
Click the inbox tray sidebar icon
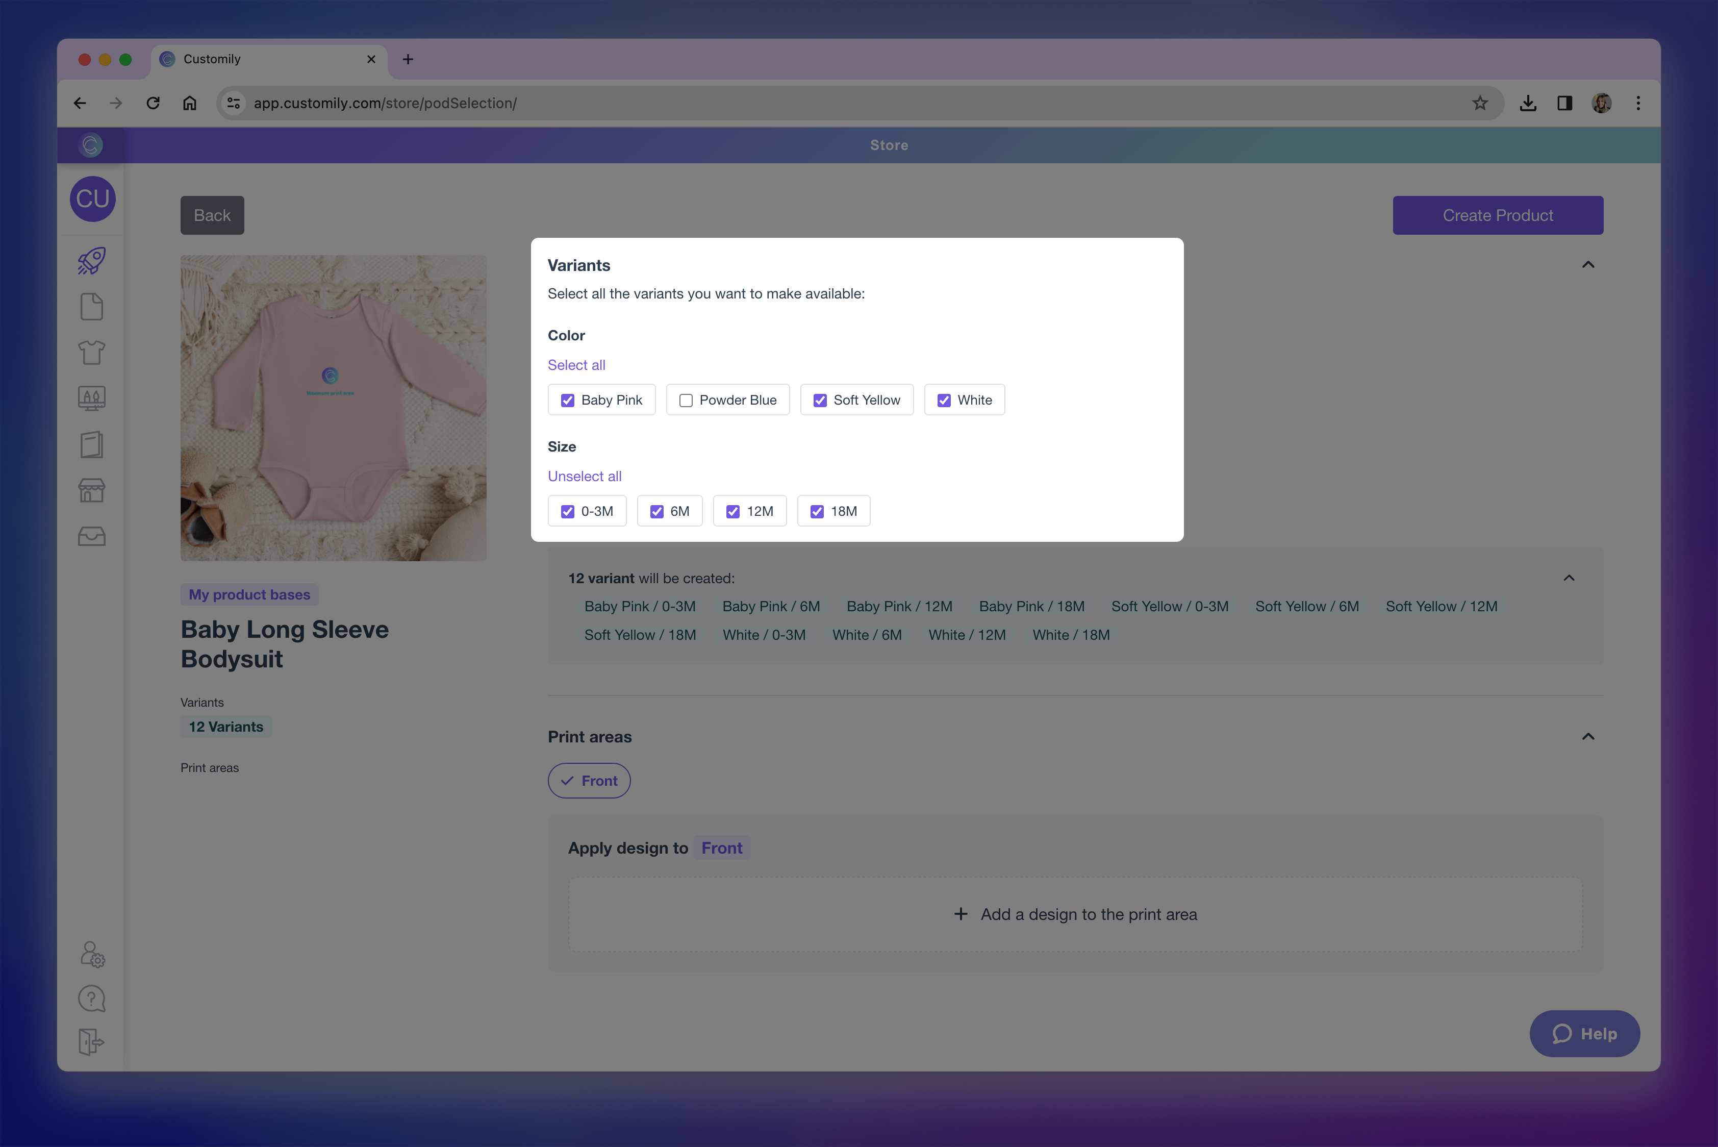pos(91,536)
